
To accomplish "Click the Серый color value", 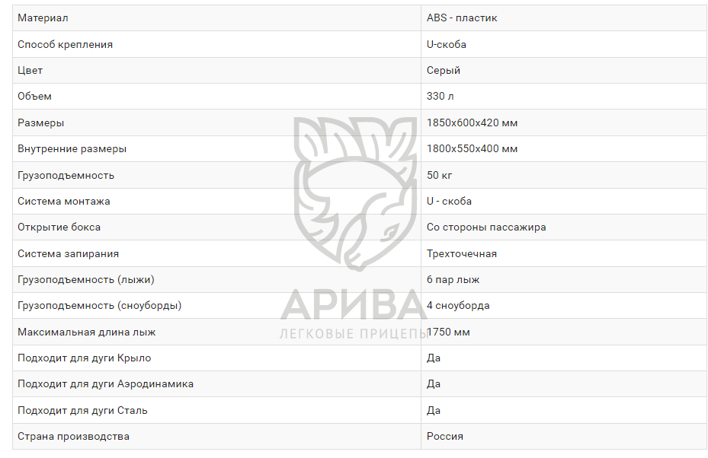I will (444, 70).
